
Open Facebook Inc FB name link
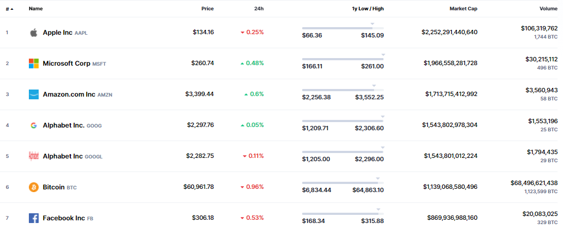pyautogui.click(x=68, y=218)
